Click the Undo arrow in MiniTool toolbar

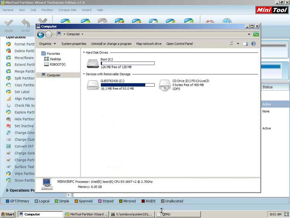tap(25, 23)
